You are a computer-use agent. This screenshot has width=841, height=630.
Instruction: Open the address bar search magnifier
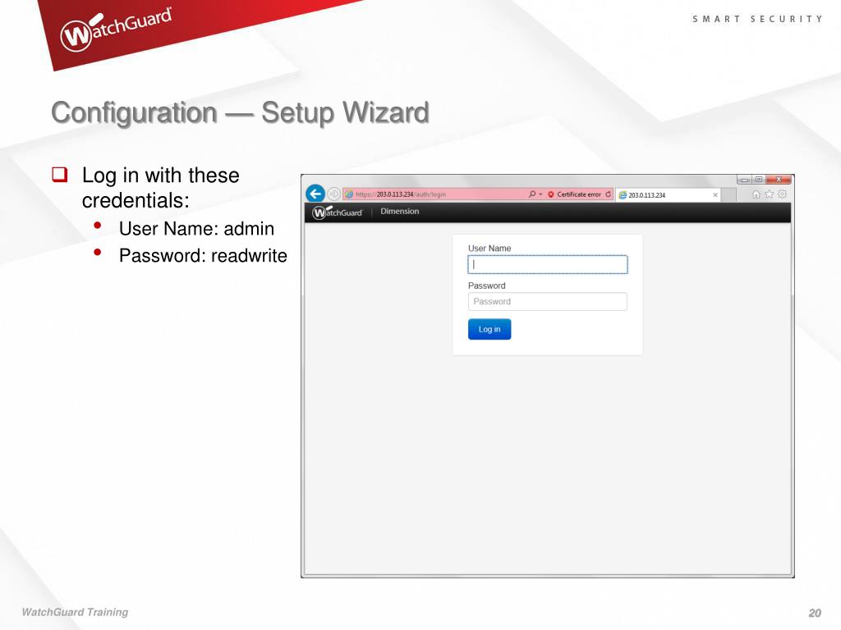[532, 194]
